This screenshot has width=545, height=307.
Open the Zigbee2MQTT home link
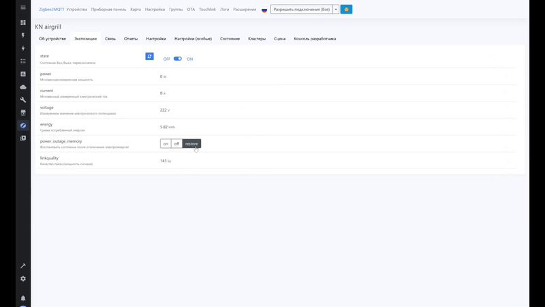click(51, 10)
